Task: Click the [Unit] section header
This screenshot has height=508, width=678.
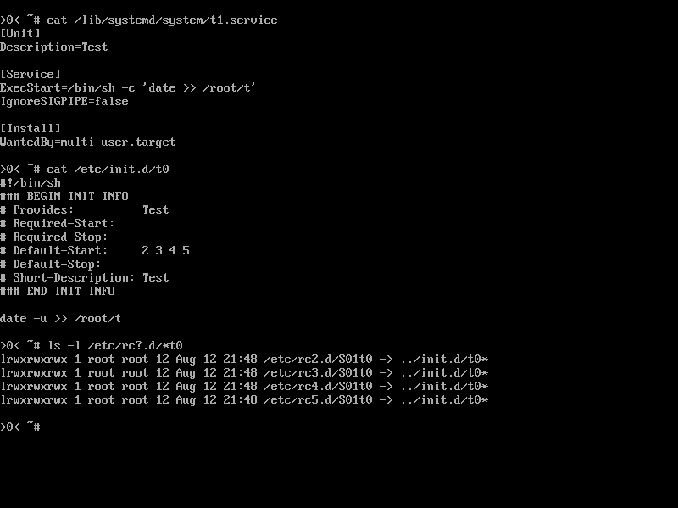Action: point(20,33)
